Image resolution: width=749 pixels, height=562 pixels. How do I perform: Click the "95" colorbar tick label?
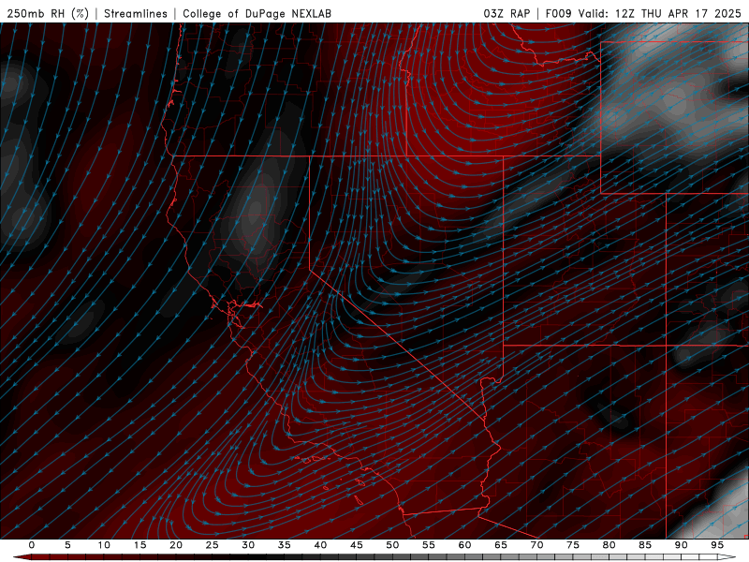pyautogui.click(x=717, y=545)
